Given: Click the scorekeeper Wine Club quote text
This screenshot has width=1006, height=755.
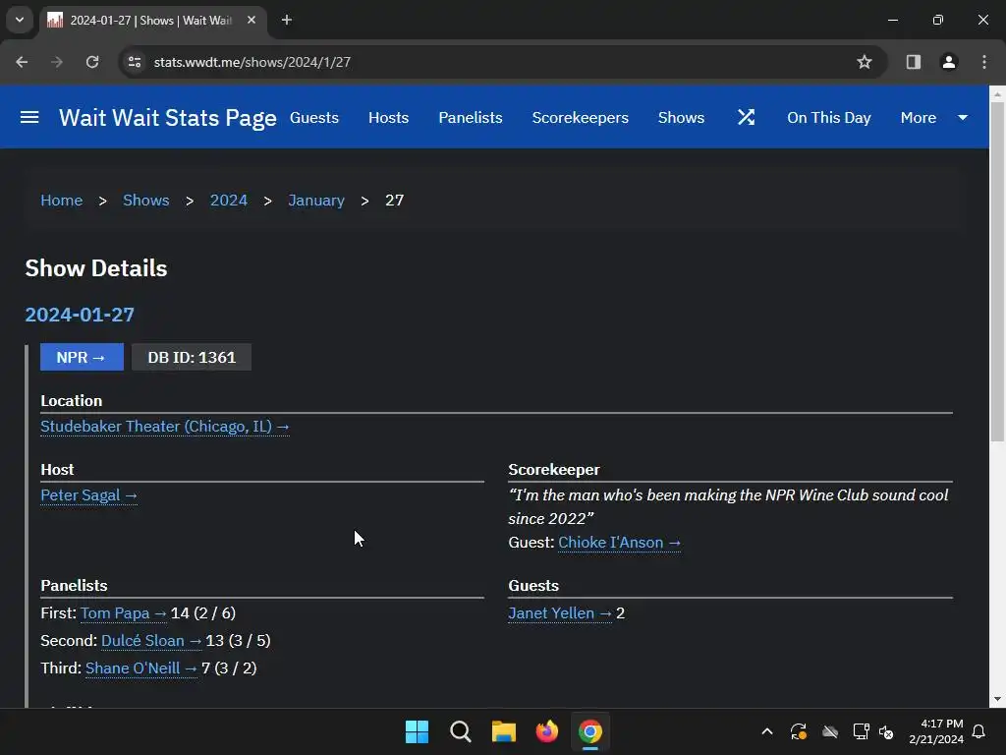Looking at the screenshot, I should pyautogui.click(x=728, y=506).
